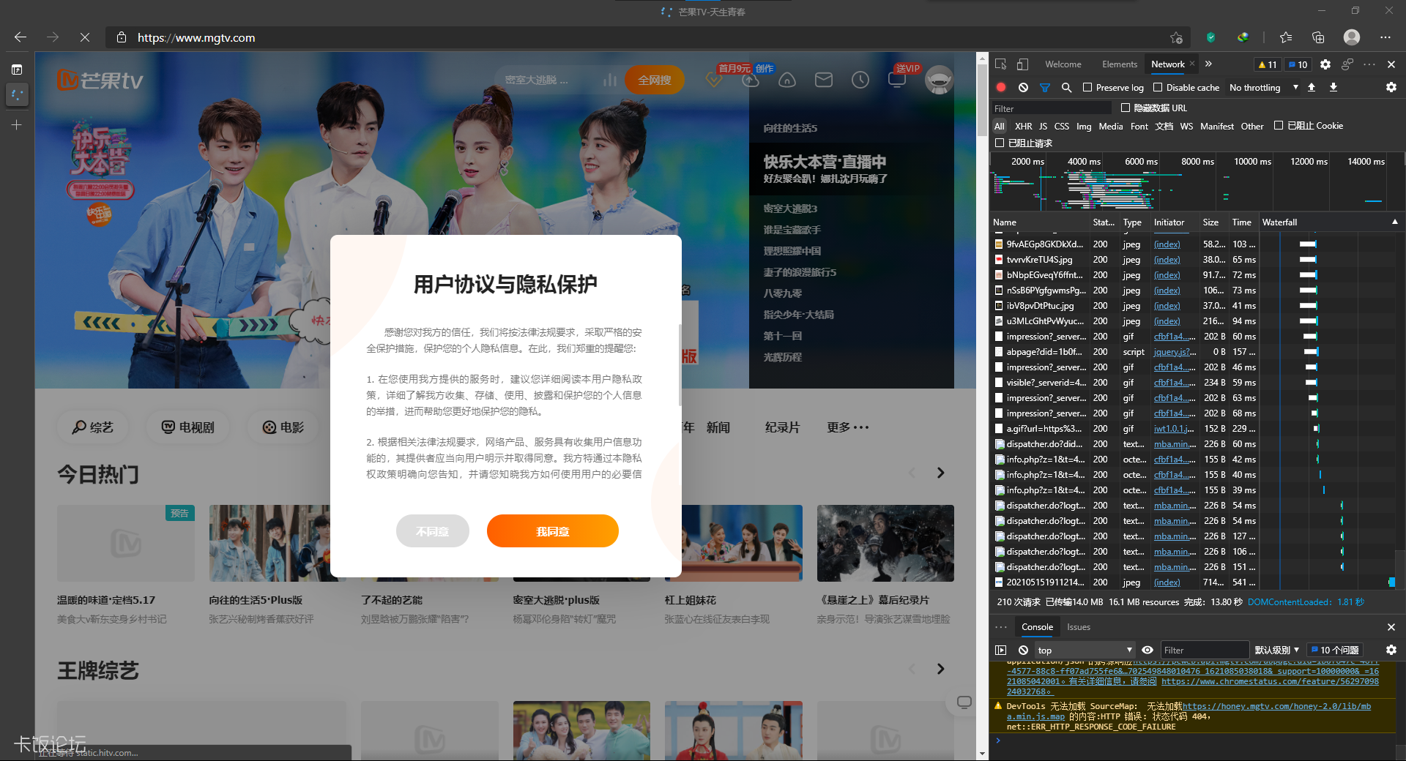The image size is (1406, 761).
Task: Check the 已阻止 Cookie checkbox
Action: [1279, 125]
